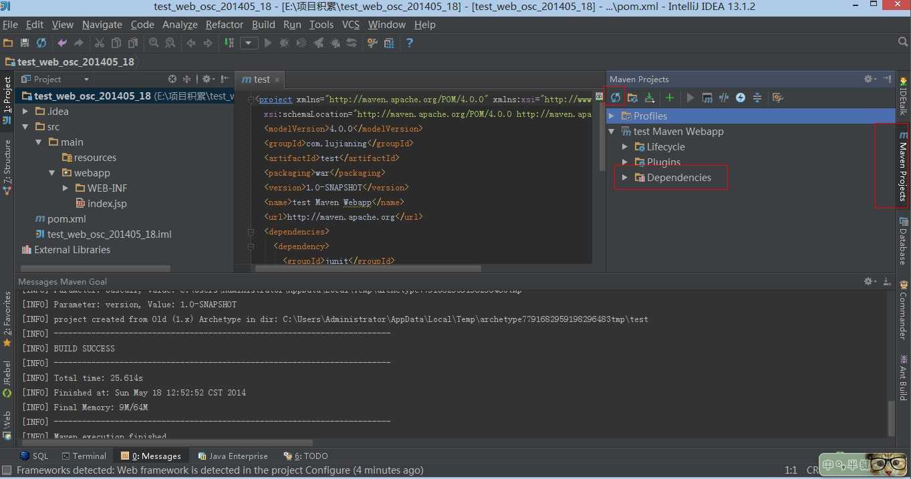The width and height of the screenshot is (911, 479).
Task: Switch to the Terminal tab
Action: [84, 456]
